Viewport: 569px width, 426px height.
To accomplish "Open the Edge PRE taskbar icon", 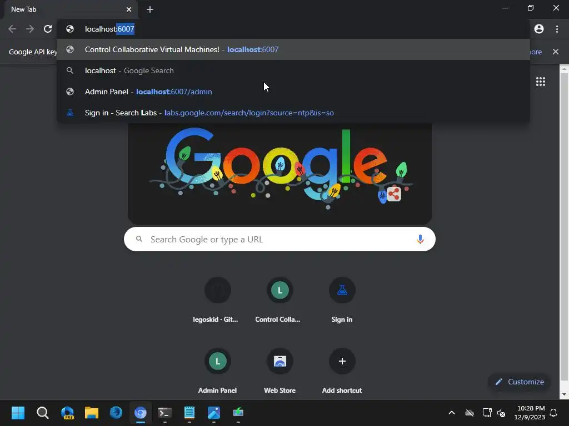I will pyautogui.click(x=67, y=413).
